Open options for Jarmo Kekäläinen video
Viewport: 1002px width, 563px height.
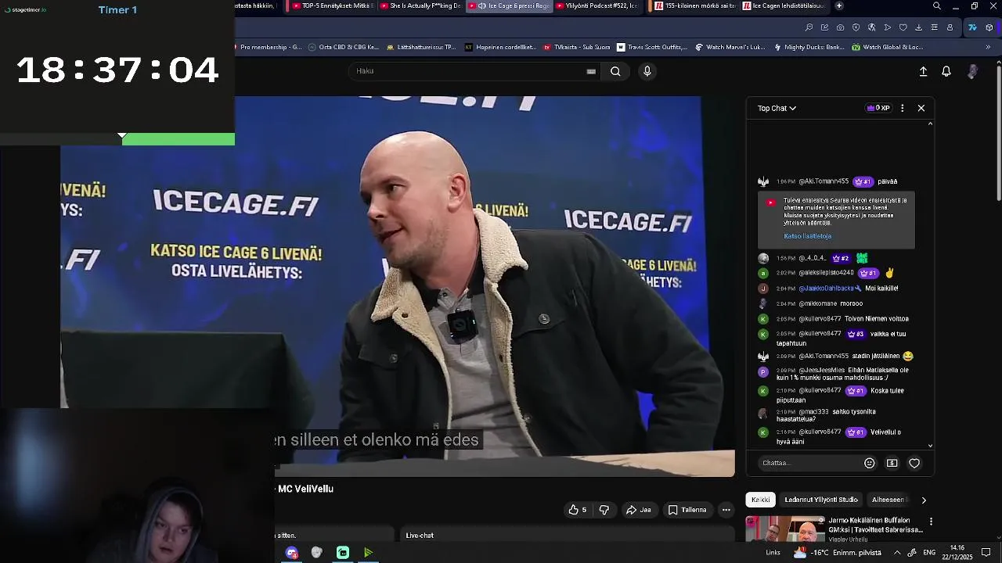(x=931, y=522)
